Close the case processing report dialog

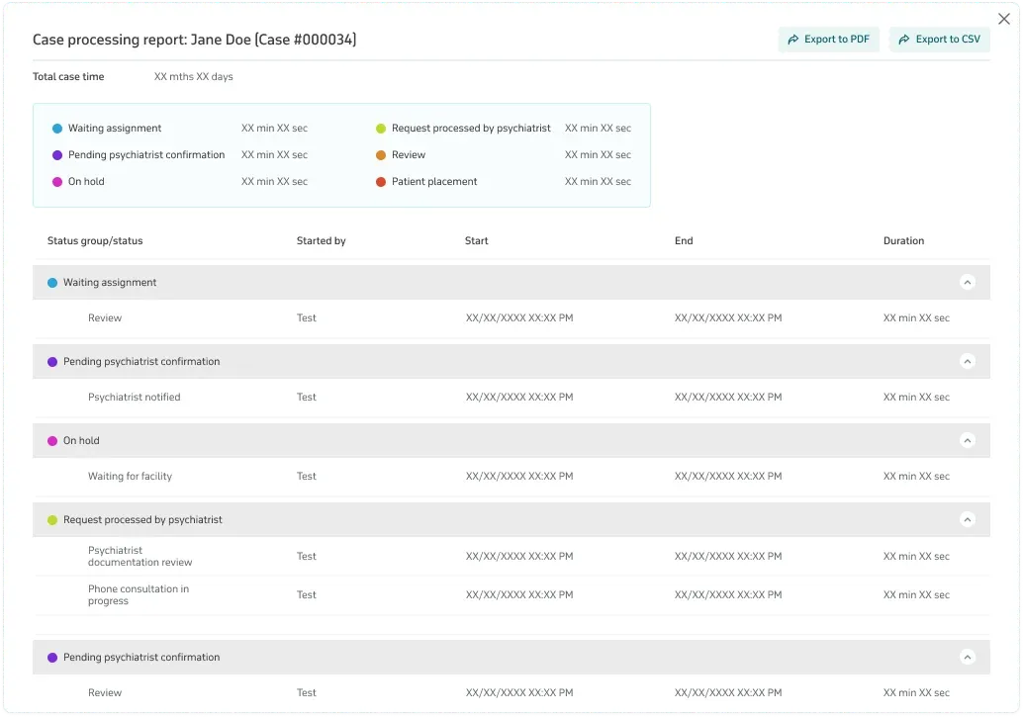pos(1004,19)
